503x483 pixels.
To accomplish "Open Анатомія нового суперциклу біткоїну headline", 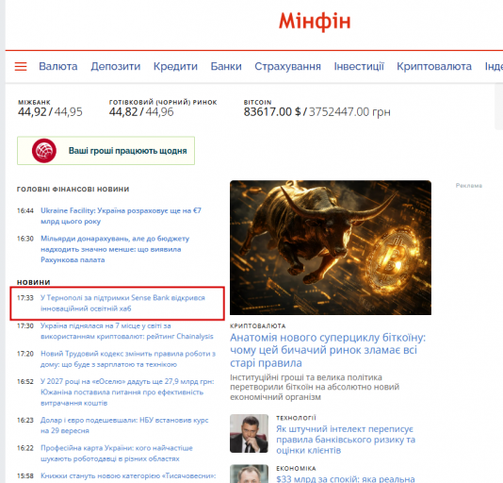I will (x=328, y=350).
